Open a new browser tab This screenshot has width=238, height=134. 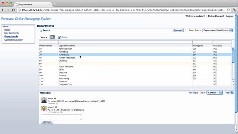tap(55, 4)
